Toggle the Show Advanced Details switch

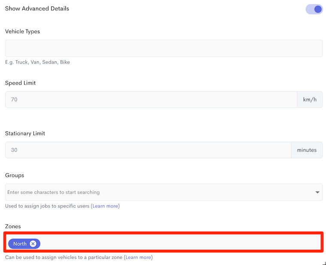click(x=314, y=9)
